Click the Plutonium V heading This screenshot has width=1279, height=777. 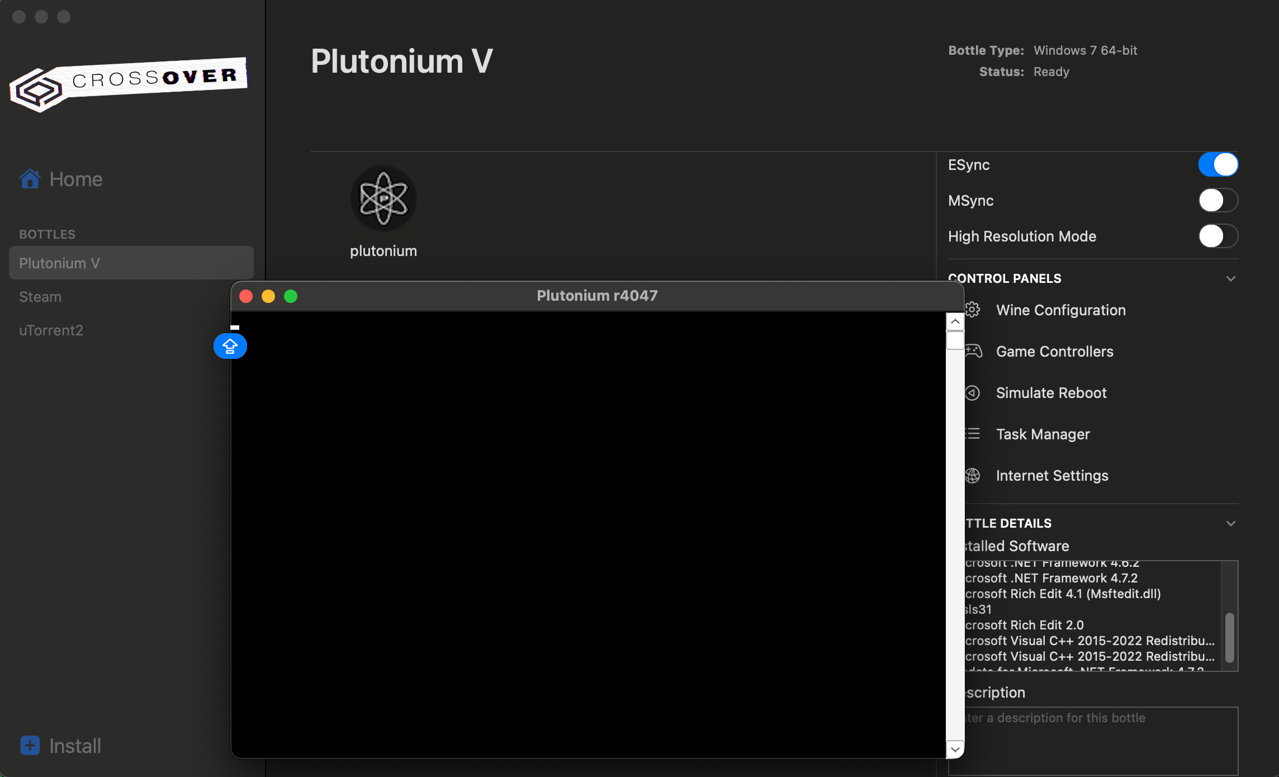(401, 60)
